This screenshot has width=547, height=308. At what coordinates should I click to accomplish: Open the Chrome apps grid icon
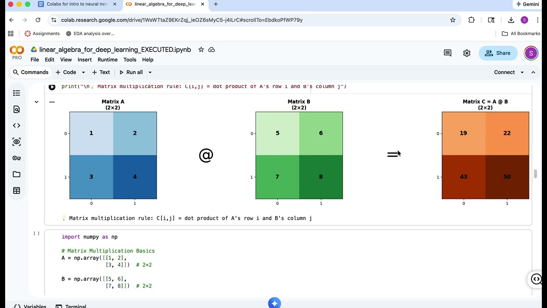(x=11, y=33)
